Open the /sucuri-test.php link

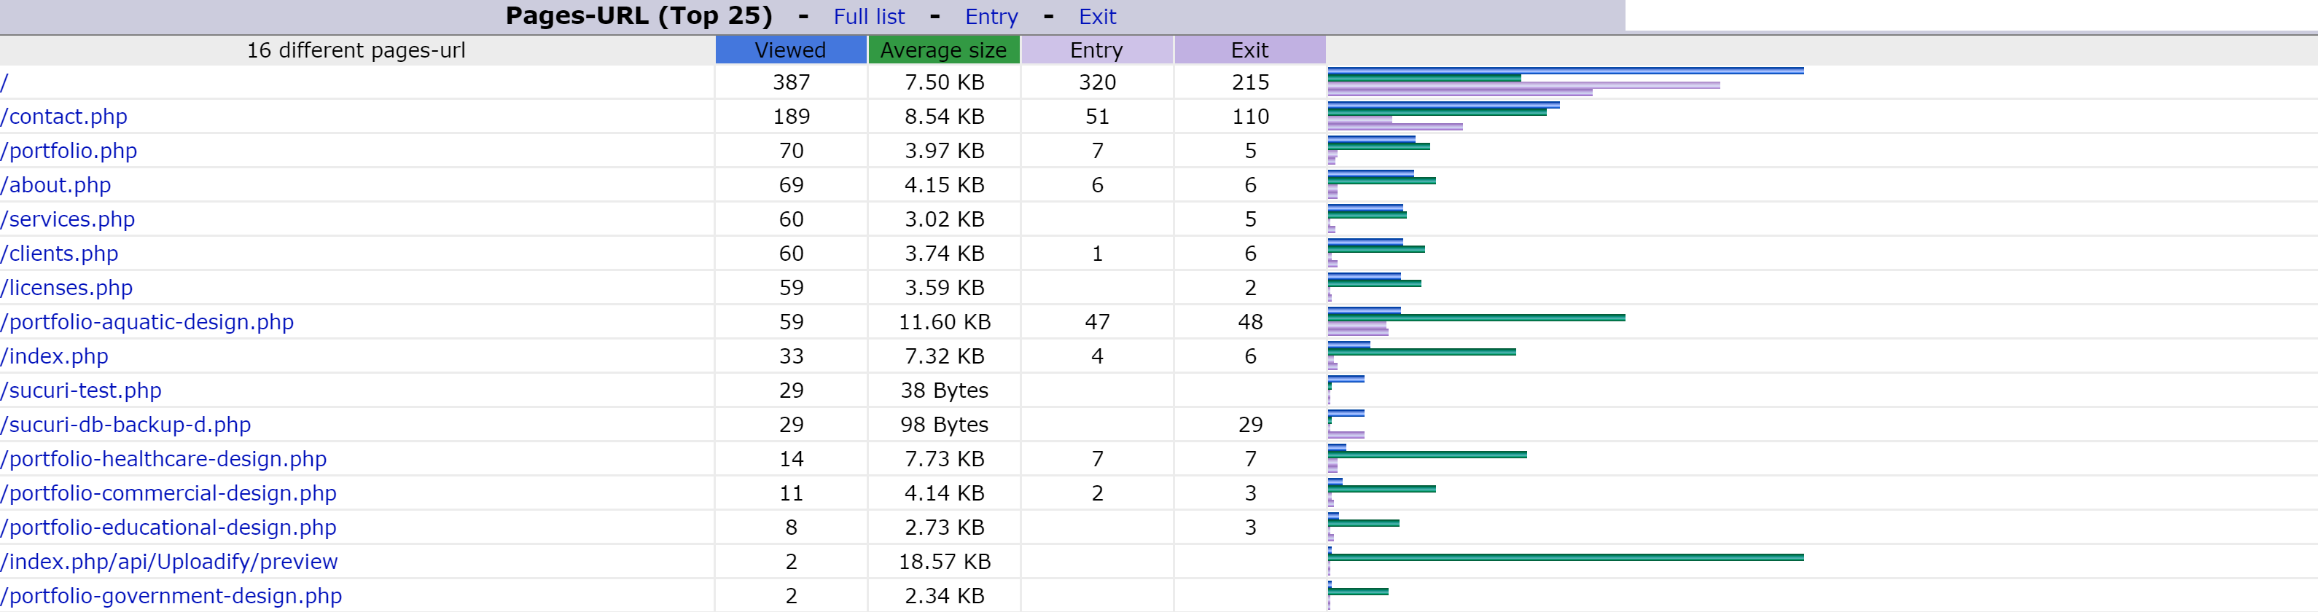[x=81, y=391]
